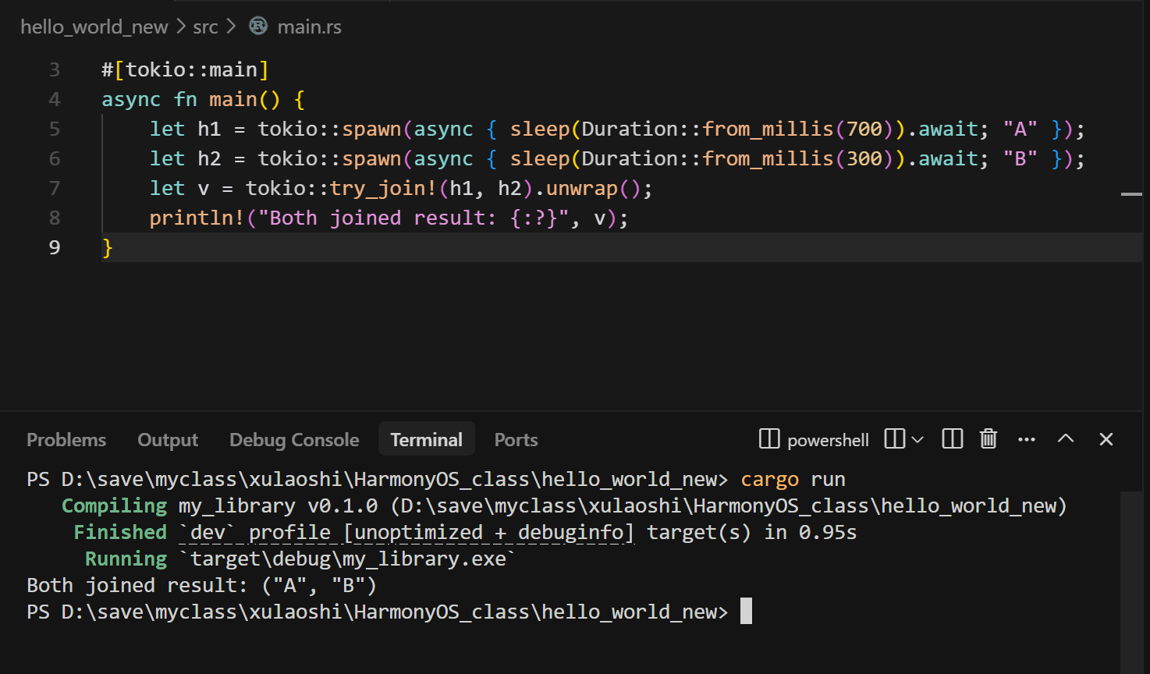This screenshot has width=1150, height=674.
Task: Open views and more actions with the ellipsis
Action: tap(1026, 439)
